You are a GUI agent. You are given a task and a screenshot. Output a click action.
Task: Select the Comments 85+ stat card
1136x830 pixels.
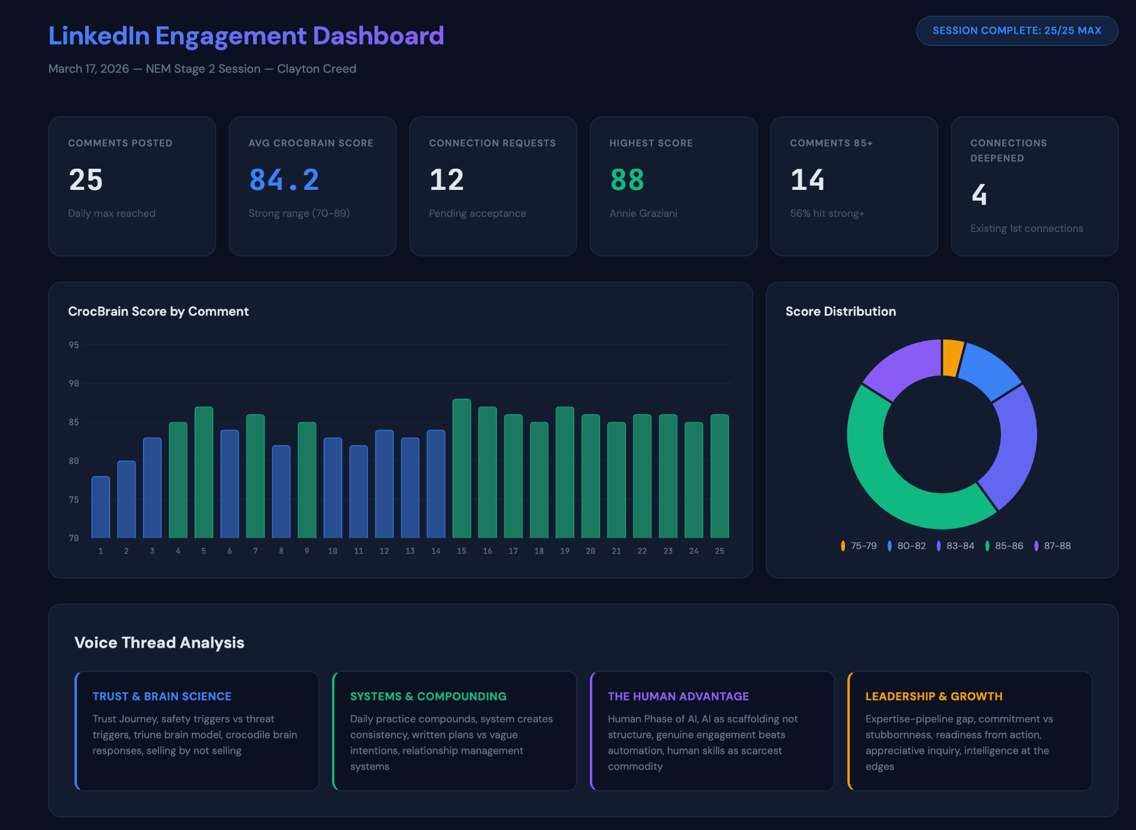[854, 186]
